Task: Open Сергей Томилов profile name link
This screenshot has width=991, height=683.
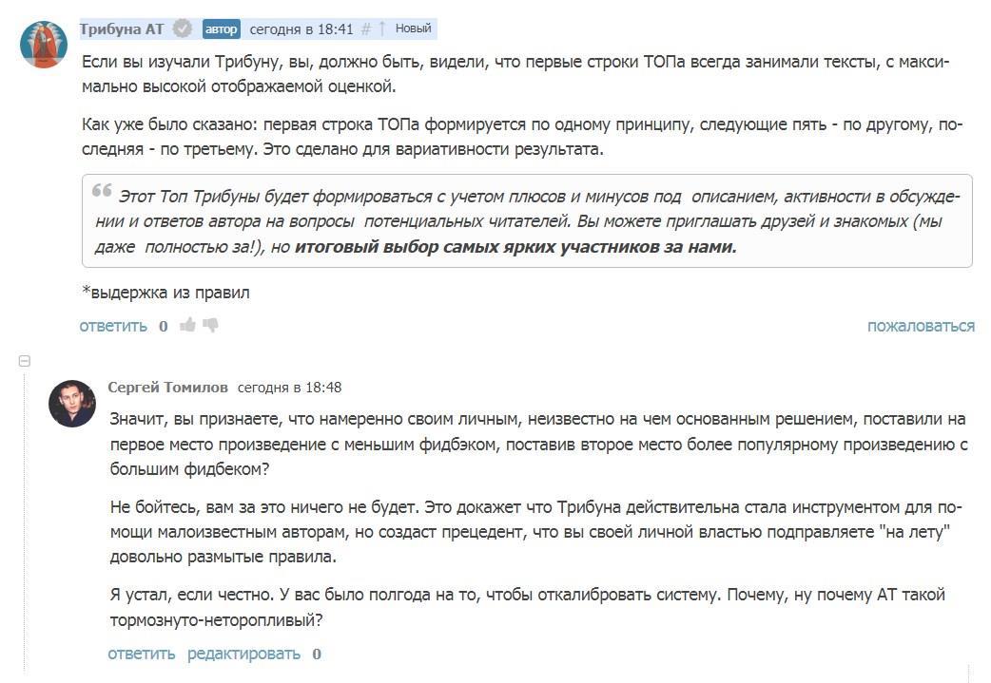Action: click(x=168, y=388)
